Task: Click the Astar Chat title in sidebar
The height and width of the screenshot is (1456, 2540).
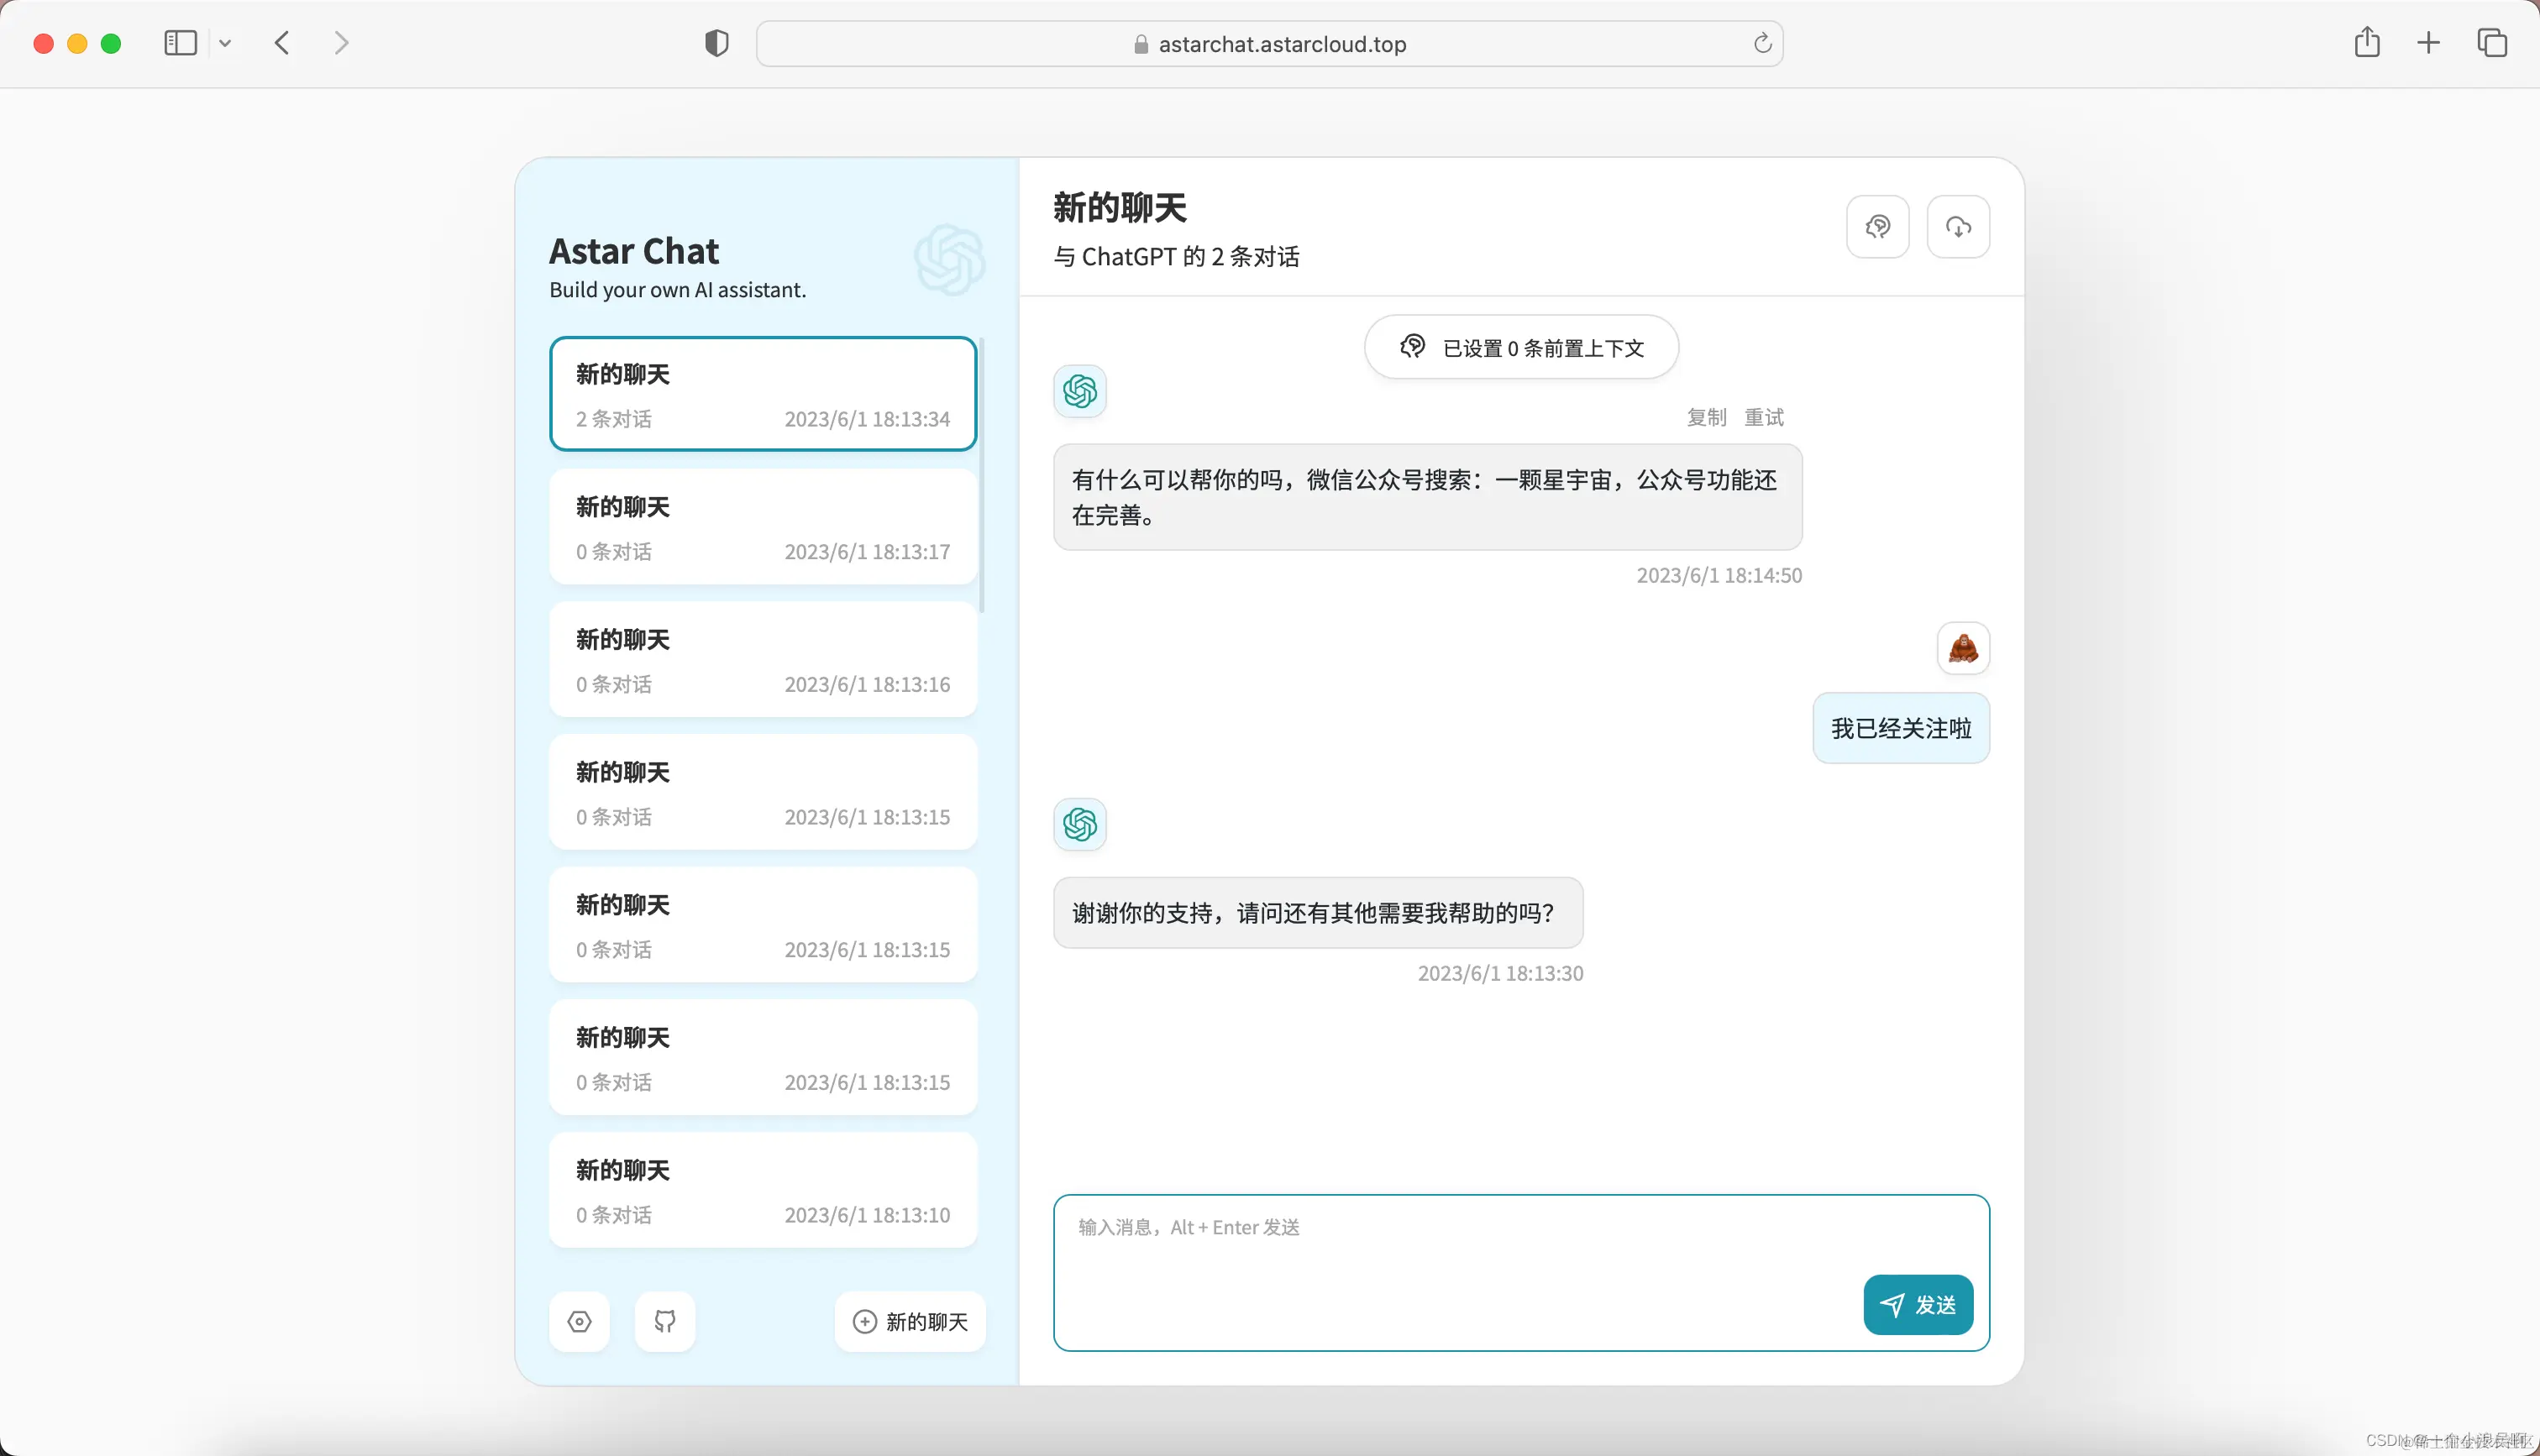Action: click(x=633, y=251)
